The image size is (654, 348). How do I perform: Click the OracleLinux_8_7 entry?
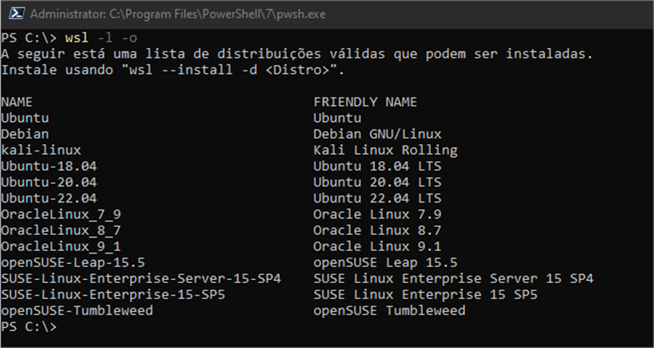click(61, 231)
